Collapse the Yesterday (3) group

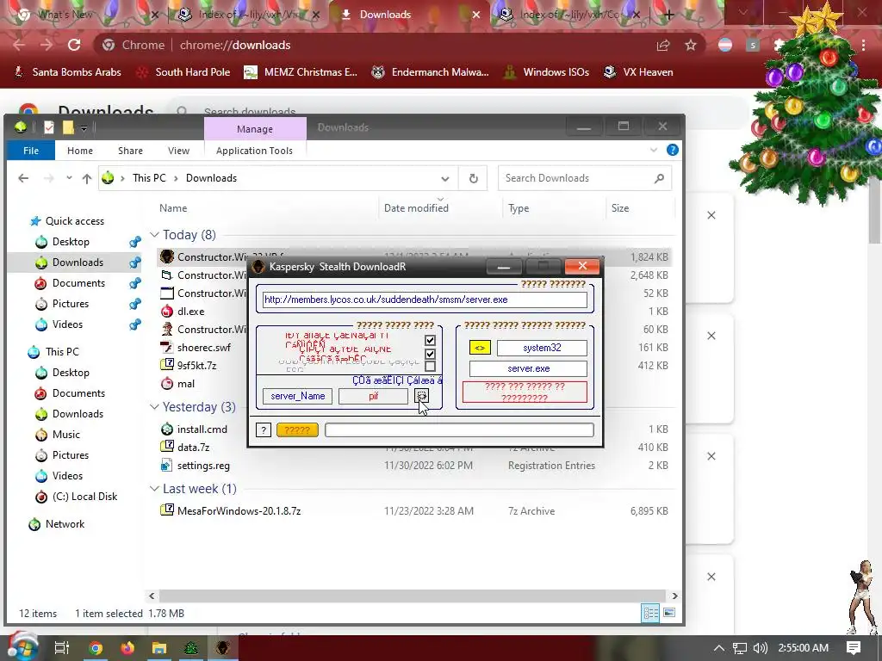point(154,406)
